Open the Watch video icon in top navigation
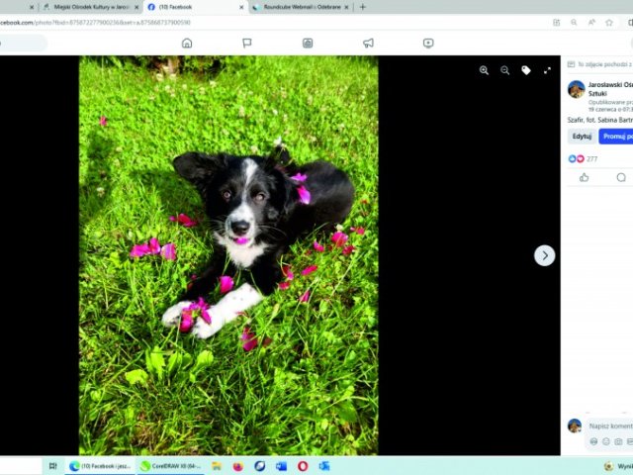 tap(428, 43)
